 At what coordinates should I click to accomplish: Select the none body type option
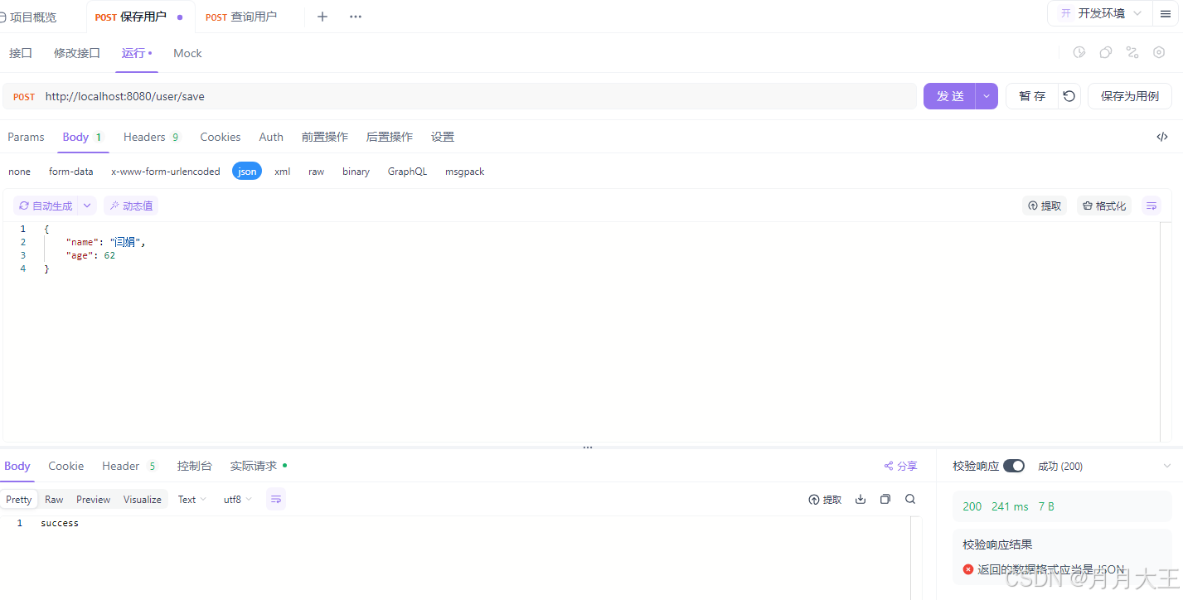(x=18, y=172)
